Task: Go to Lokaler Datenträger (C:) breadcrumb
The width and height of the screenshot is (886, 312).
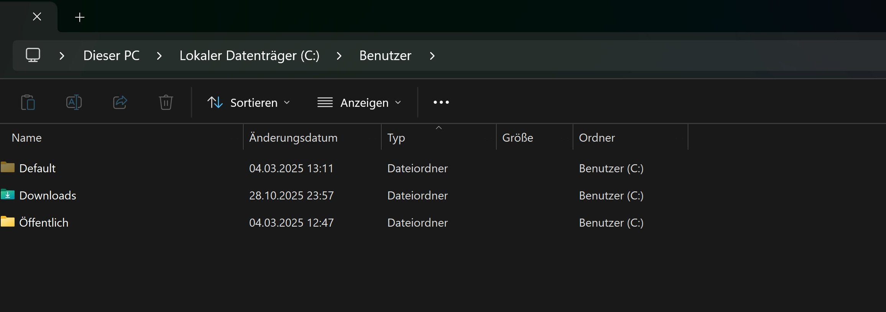Action: click(249, 56)
